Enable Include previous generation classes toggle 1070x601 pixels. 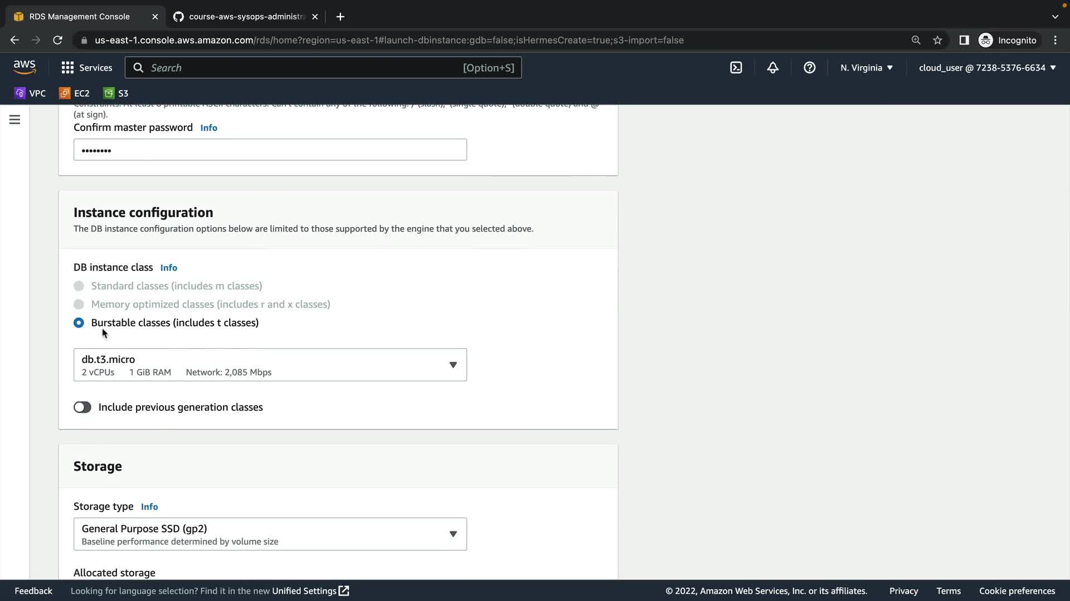click(82, 407)
